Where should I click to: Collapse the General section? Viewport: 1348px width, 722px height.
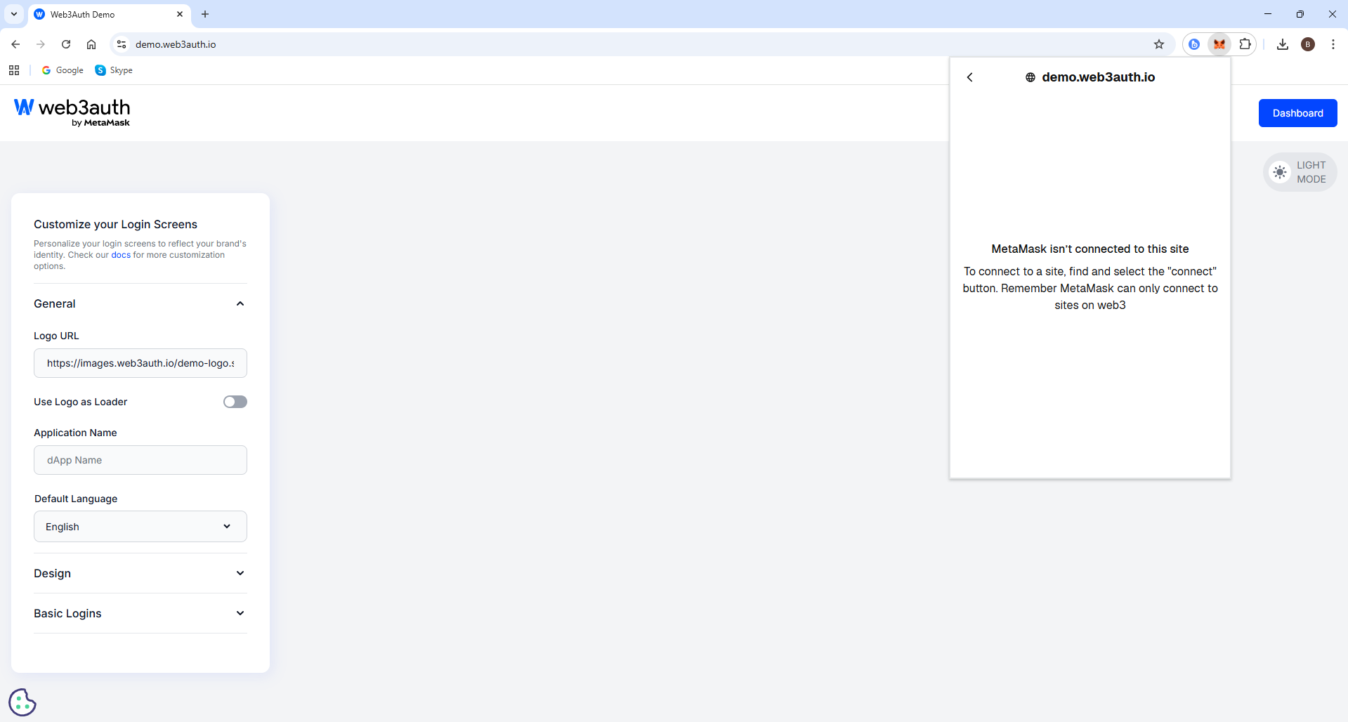tap(140, 303)
